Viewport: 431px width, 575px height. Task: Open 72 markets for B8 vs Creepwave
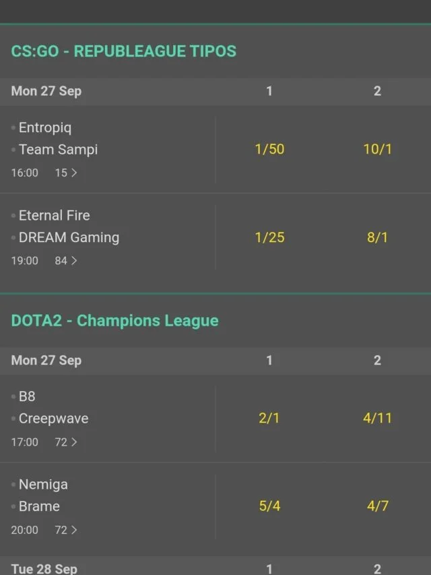click(66, 442)
